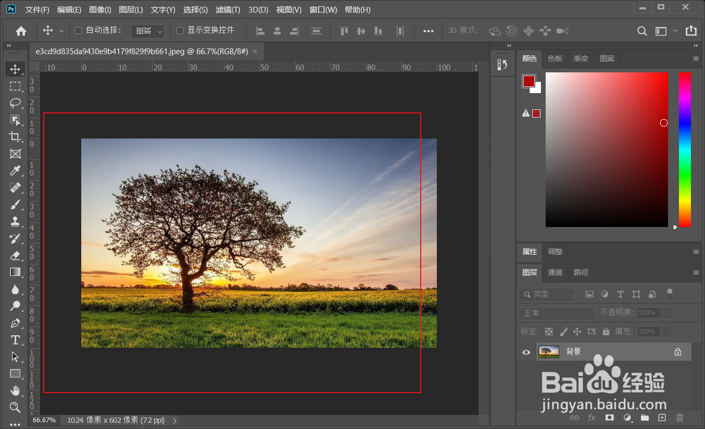Open the layer blend mode 正常 dropdown
Viewport: 705px width, 429px height.
557,313
